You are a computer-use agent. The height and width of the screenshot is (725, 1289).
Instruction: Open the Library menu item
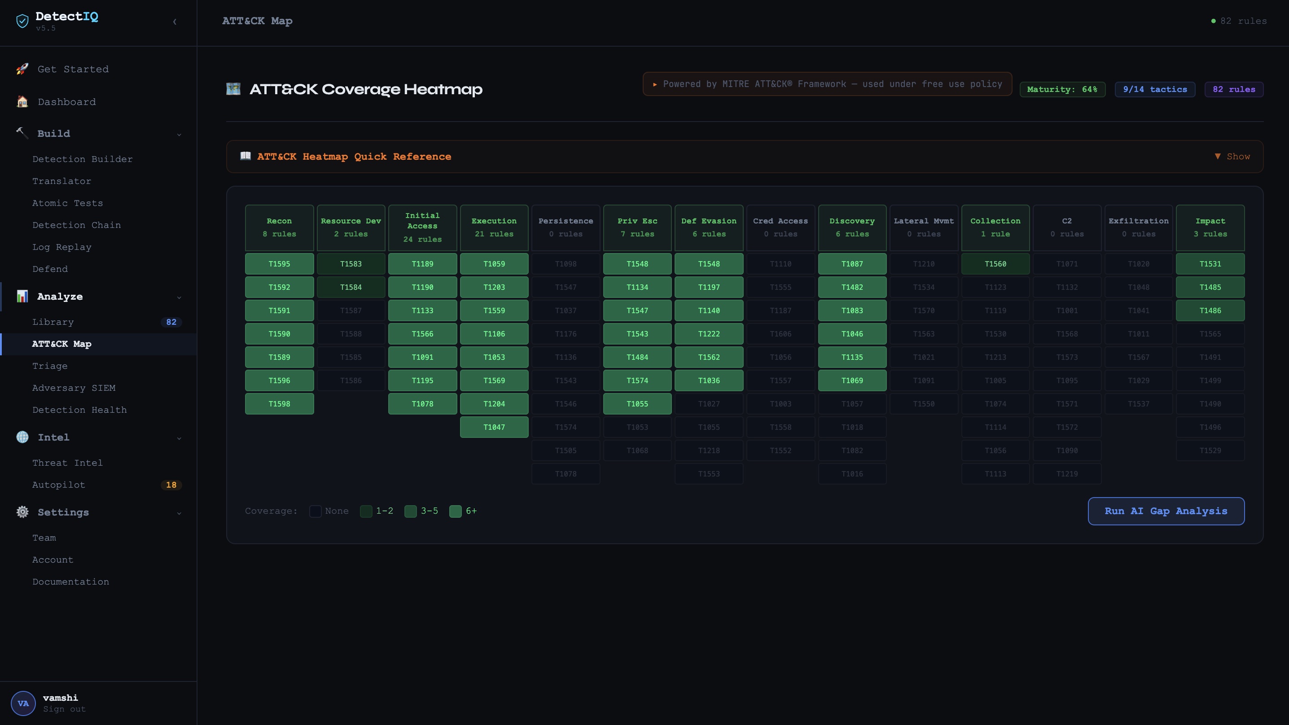[53, 322]
